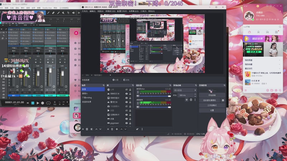Viewport: 287px width, 161px height.
Task: Mute Studio One mixer channel 4
Action: 48,59
